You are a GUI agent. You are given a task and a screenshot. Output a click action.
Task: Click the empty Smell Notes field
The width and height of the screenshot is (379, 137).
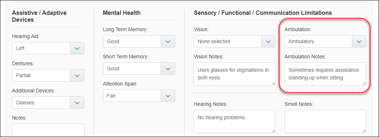coord(325,121)
